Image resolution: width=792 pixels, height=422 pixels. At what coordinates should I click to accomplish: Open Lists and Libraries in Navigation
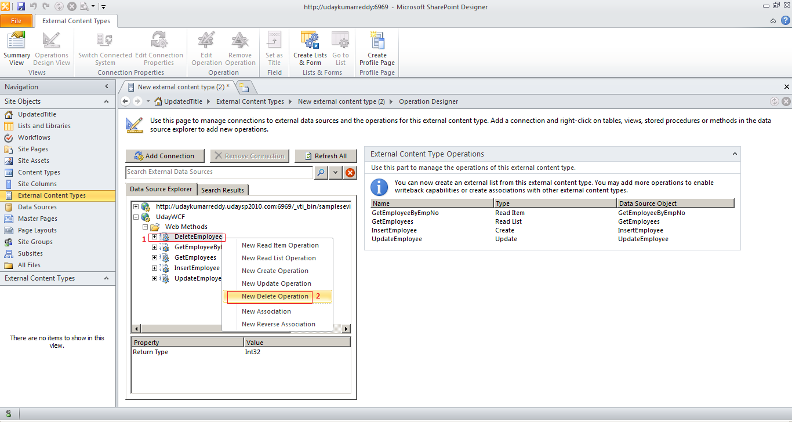click(44, 126)
